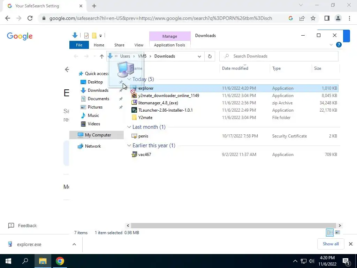Select the litemanager_4.8_(exe) zip archive

click(235, 103)
